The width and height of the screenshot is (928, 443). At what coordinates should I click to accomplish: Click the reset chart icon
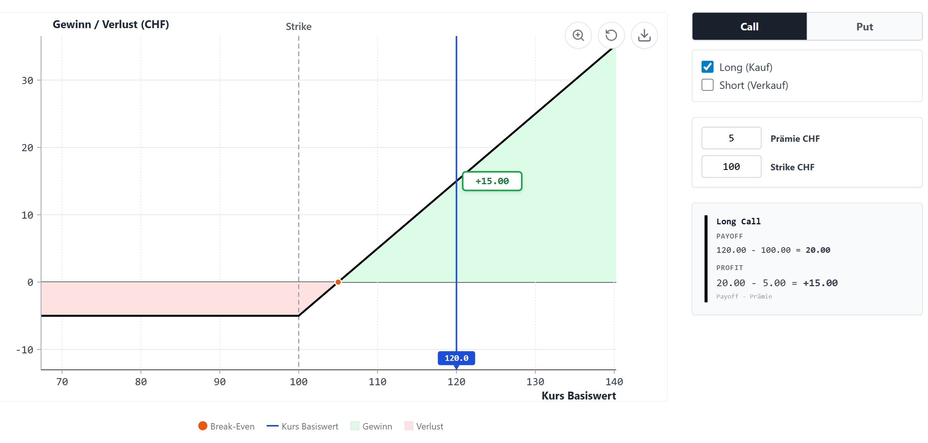pos(611,35)
